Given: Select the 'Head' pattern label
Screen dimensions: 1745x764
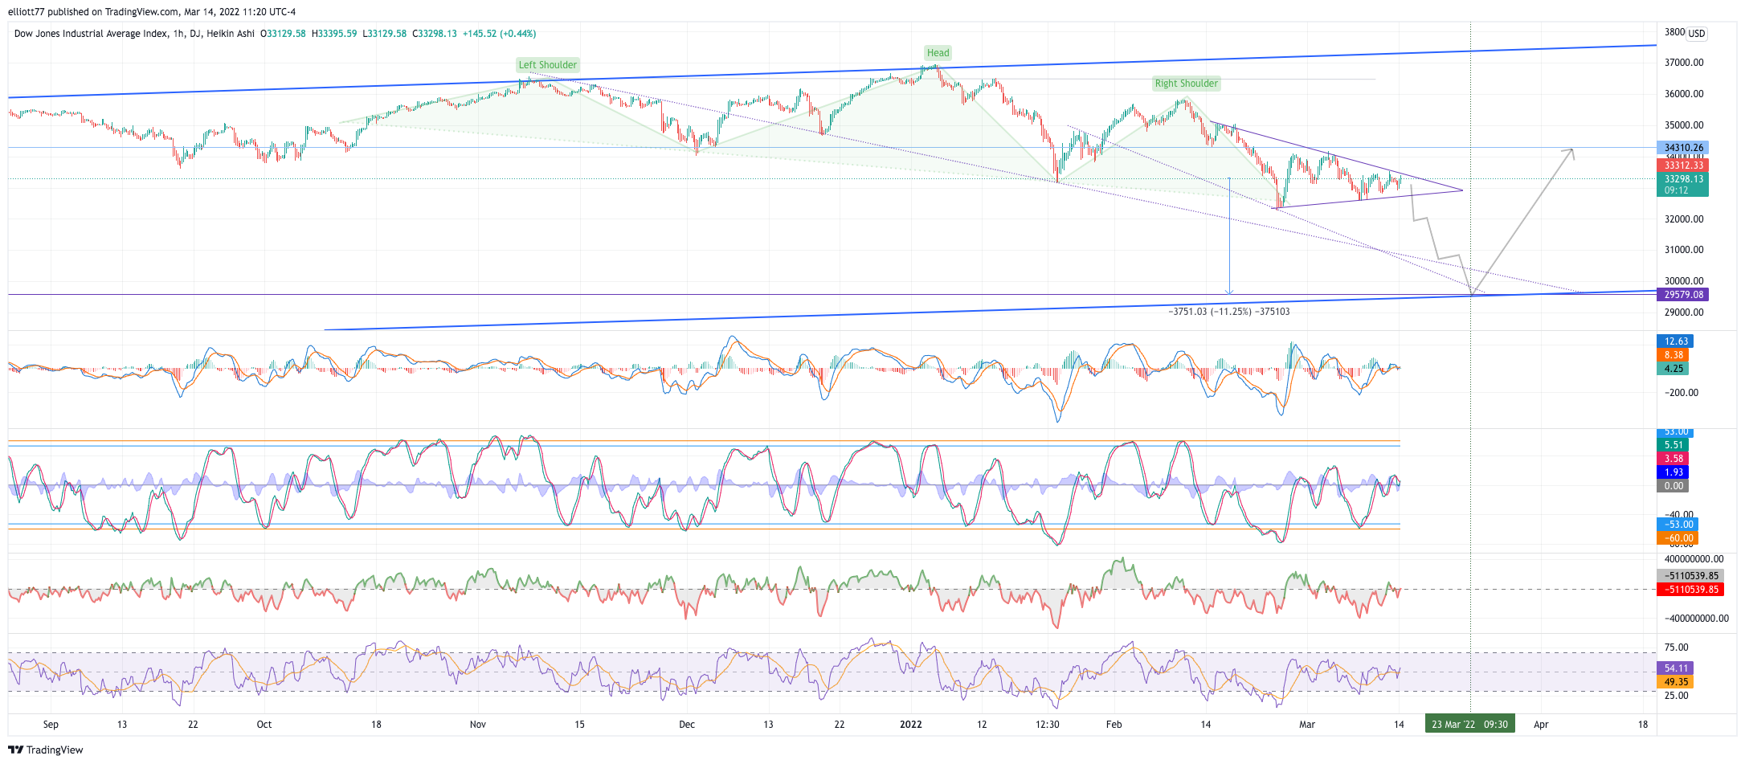Looking at the screenshot, I should tap(938, 53).
